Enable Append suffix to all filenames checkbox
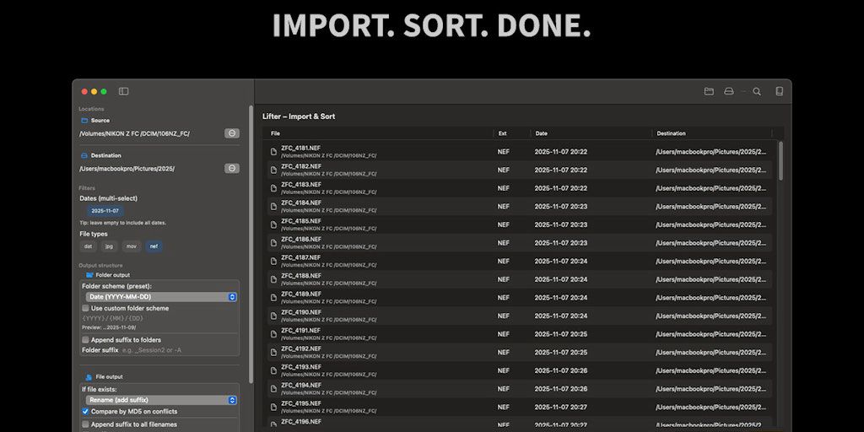The height and width of the screenshot is (432, 864). coord(85,424)
